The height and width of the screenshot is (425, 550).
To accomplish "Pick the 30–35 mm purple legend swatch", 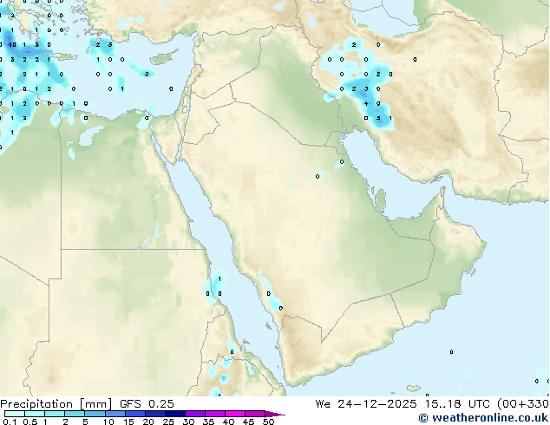I will 194,414.
